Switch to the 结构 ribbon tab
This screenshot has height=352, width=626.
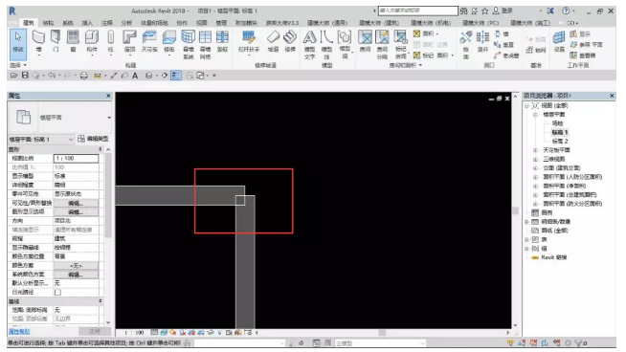(48, 23)
